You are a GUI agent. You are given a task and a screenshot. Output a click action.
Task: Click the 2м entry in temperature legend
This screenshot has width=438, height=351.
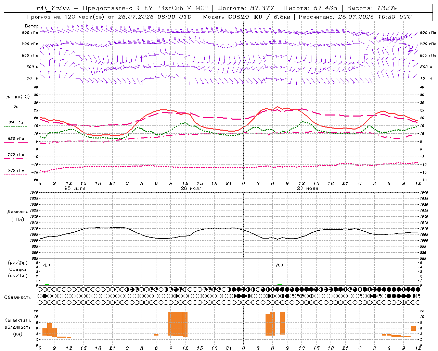(16, 107)
